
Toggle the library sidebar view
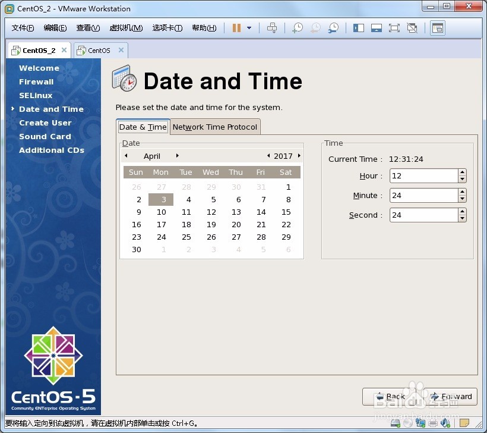pyautogui.click(x=358, y=28)
